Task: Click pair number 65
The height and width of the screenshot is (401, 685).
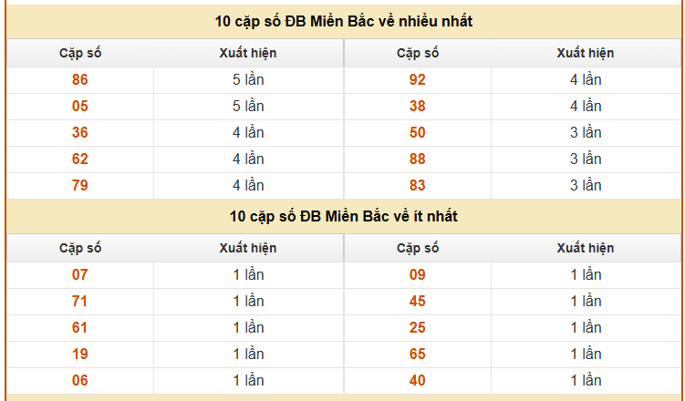Action: click(x=418, y=354)
